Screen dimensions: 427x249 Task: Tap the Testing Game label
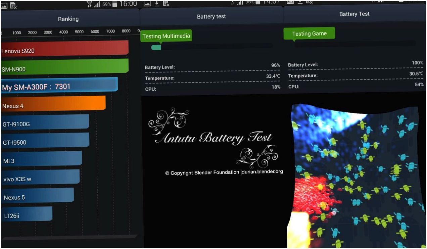pos(309,34)
